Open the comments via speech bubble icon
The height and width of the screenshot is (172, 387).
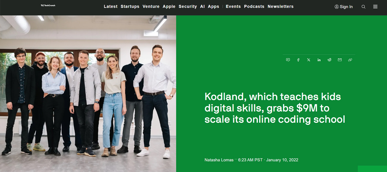[288, 60]
